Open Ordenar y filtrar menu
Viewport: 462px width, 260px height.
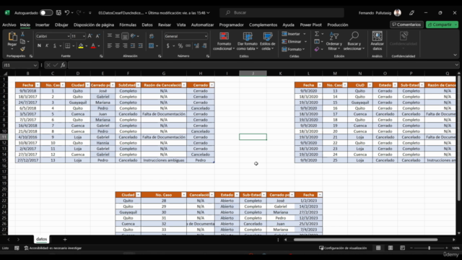coord(334,41)
